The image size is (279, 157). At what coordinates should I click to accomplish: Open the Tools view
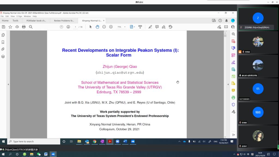pos(16,20)
